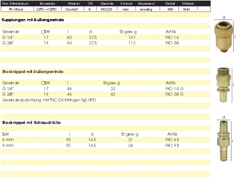Click the Einhand column header
The image size is (236, 178).
pos(126,4)
